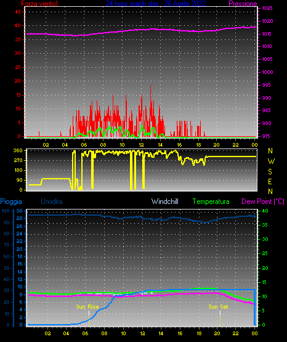Click wind direction axis value '180'
Screen dimensions: 287x342
point(18,170)
